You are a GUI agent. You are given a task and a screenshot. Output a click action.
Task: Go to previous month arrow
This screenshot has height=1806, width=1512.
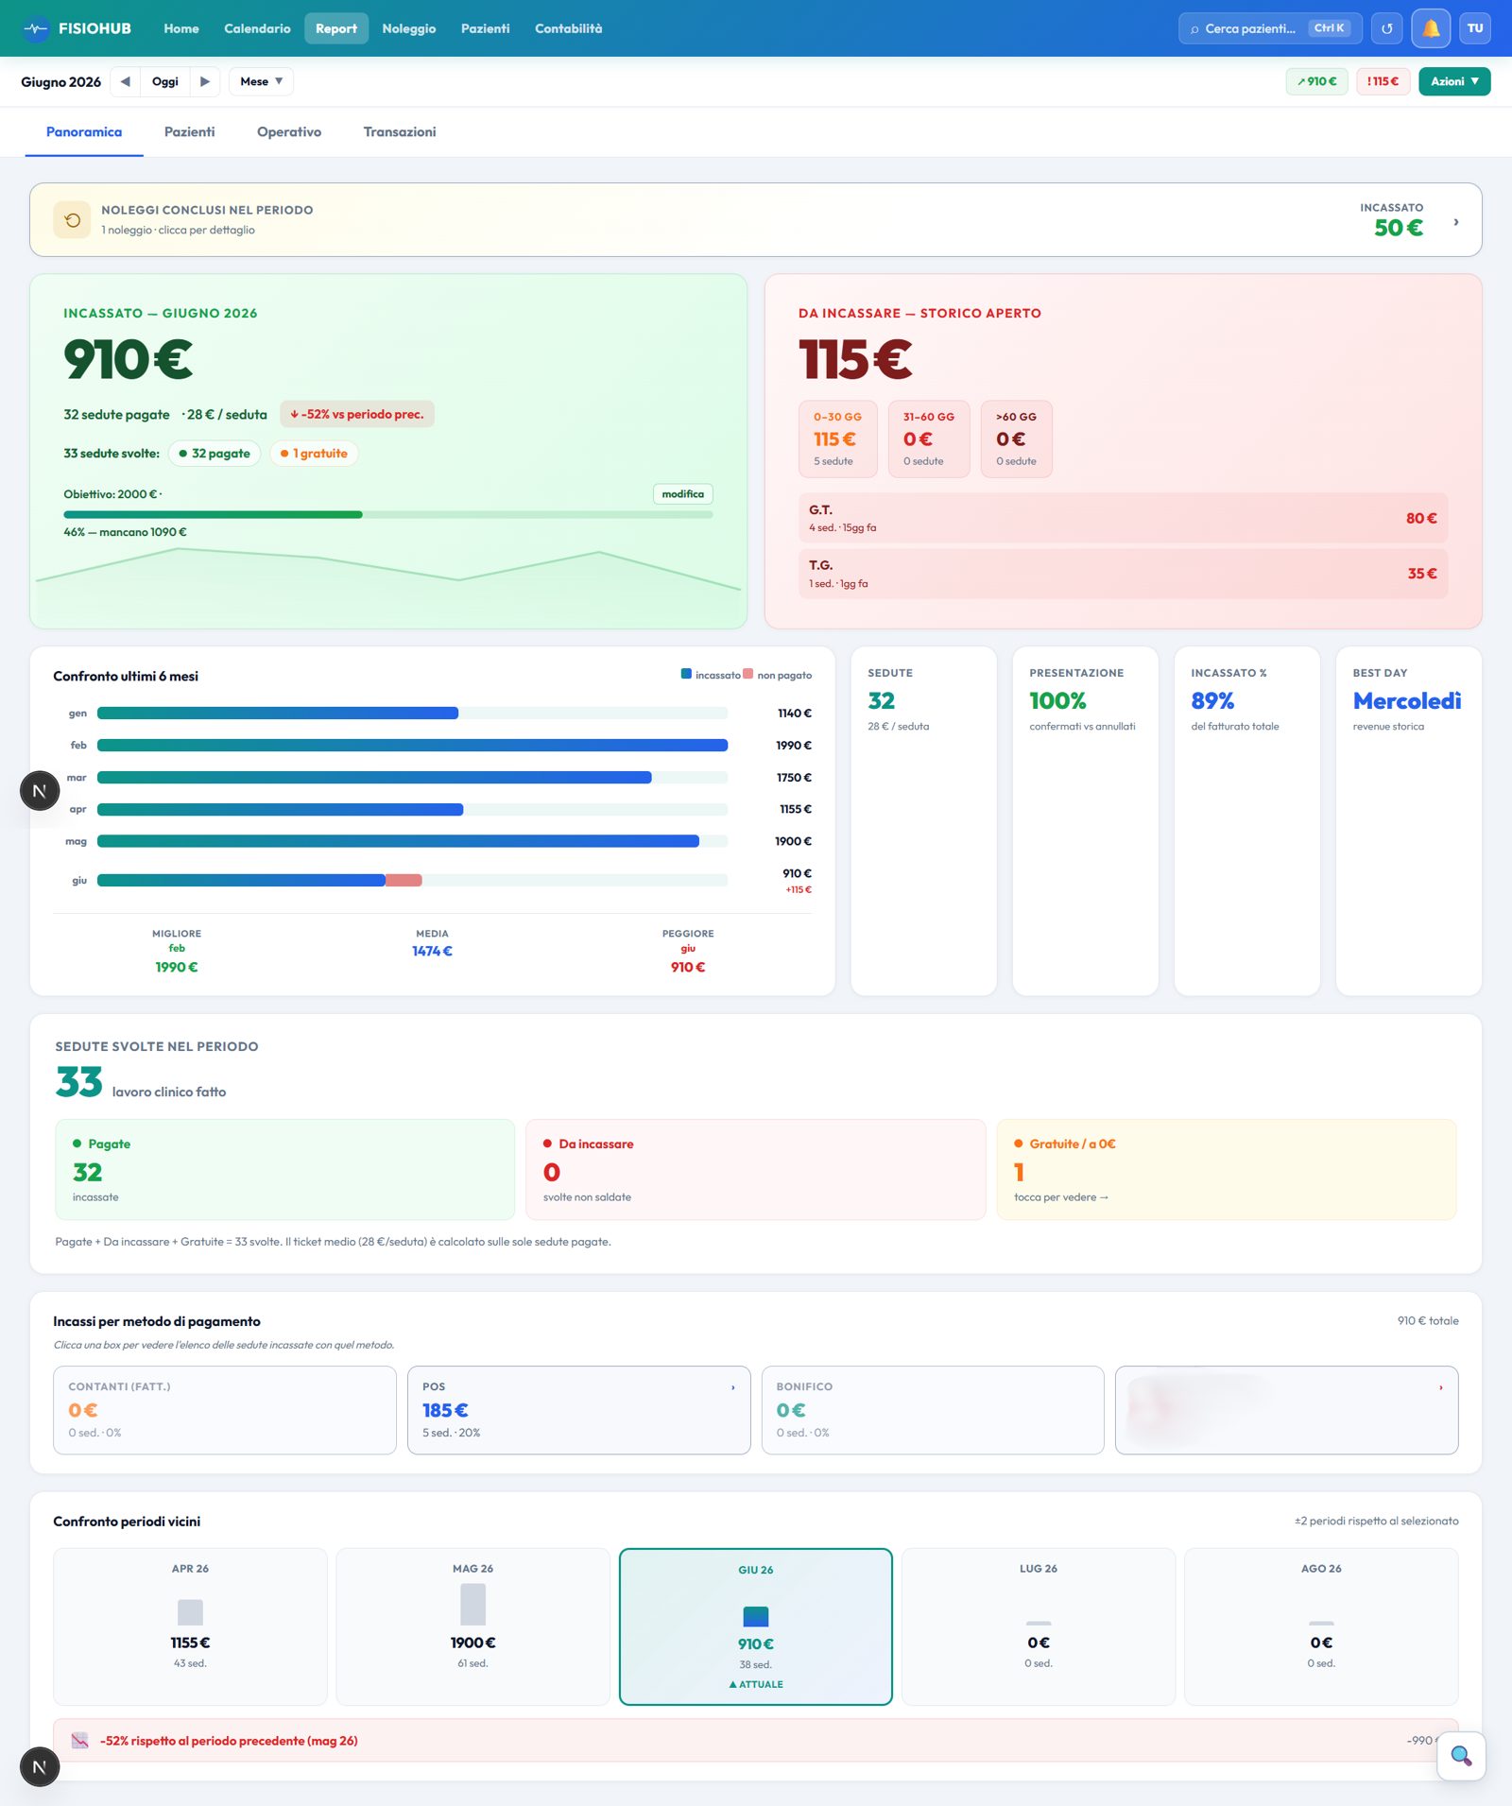tap(126, 81)
